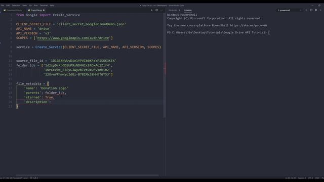Open the Edit menu
The image size is (324, 182).
click(8, 6)
